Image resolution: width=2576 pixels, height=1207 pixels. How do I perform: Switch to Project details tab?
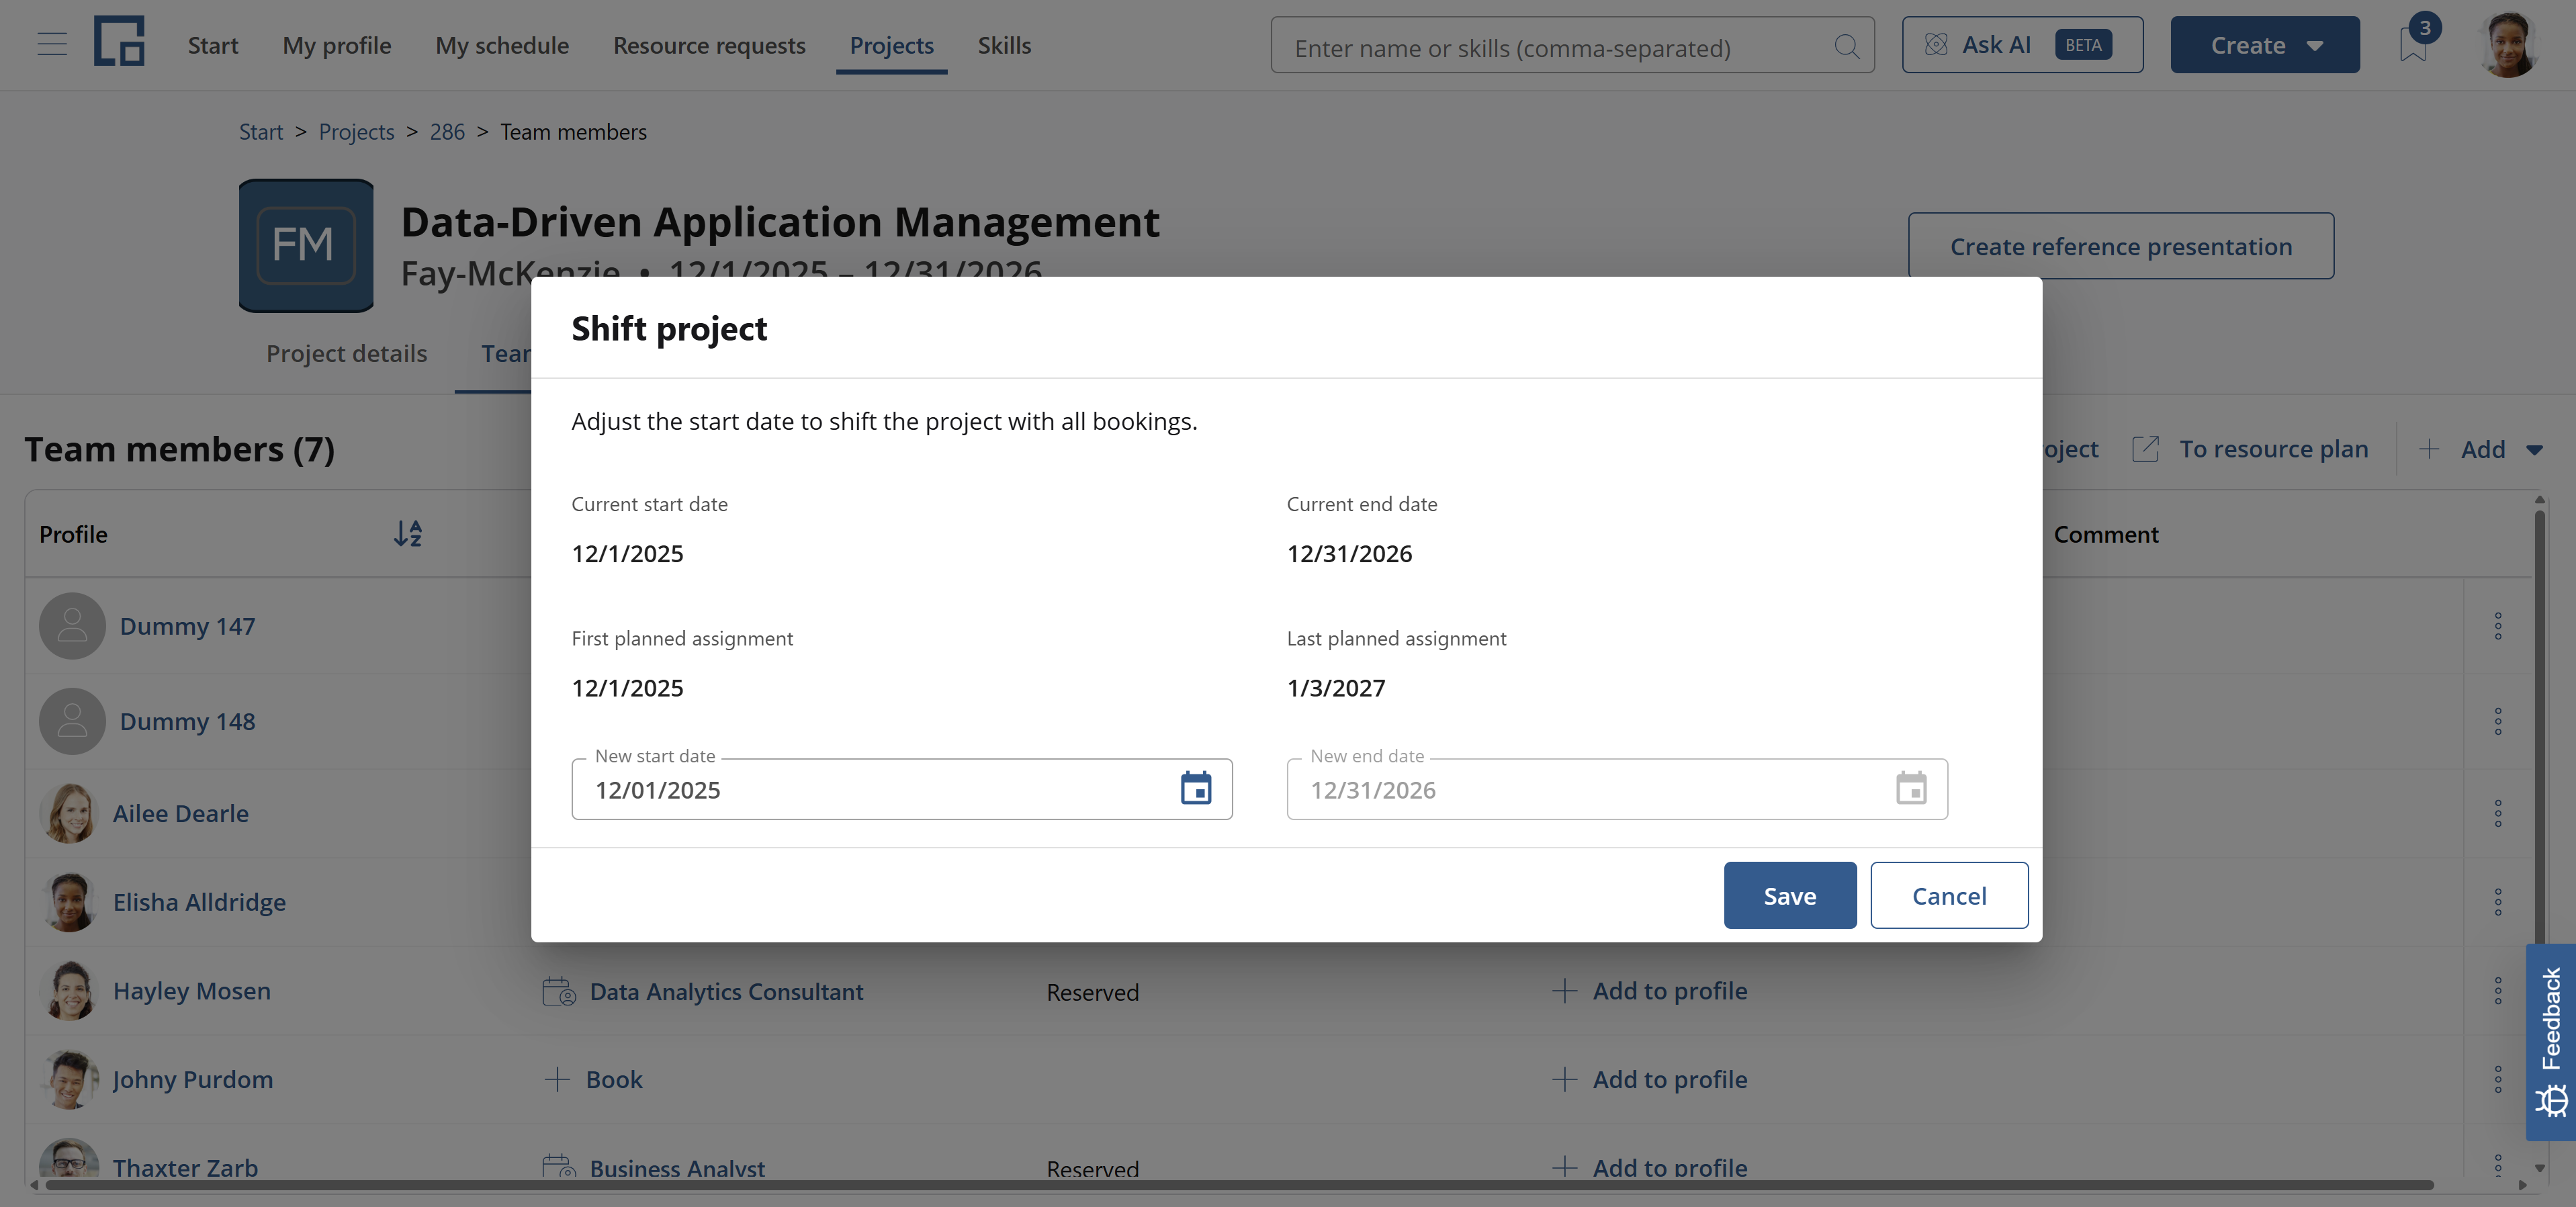[x=346, y=353]
